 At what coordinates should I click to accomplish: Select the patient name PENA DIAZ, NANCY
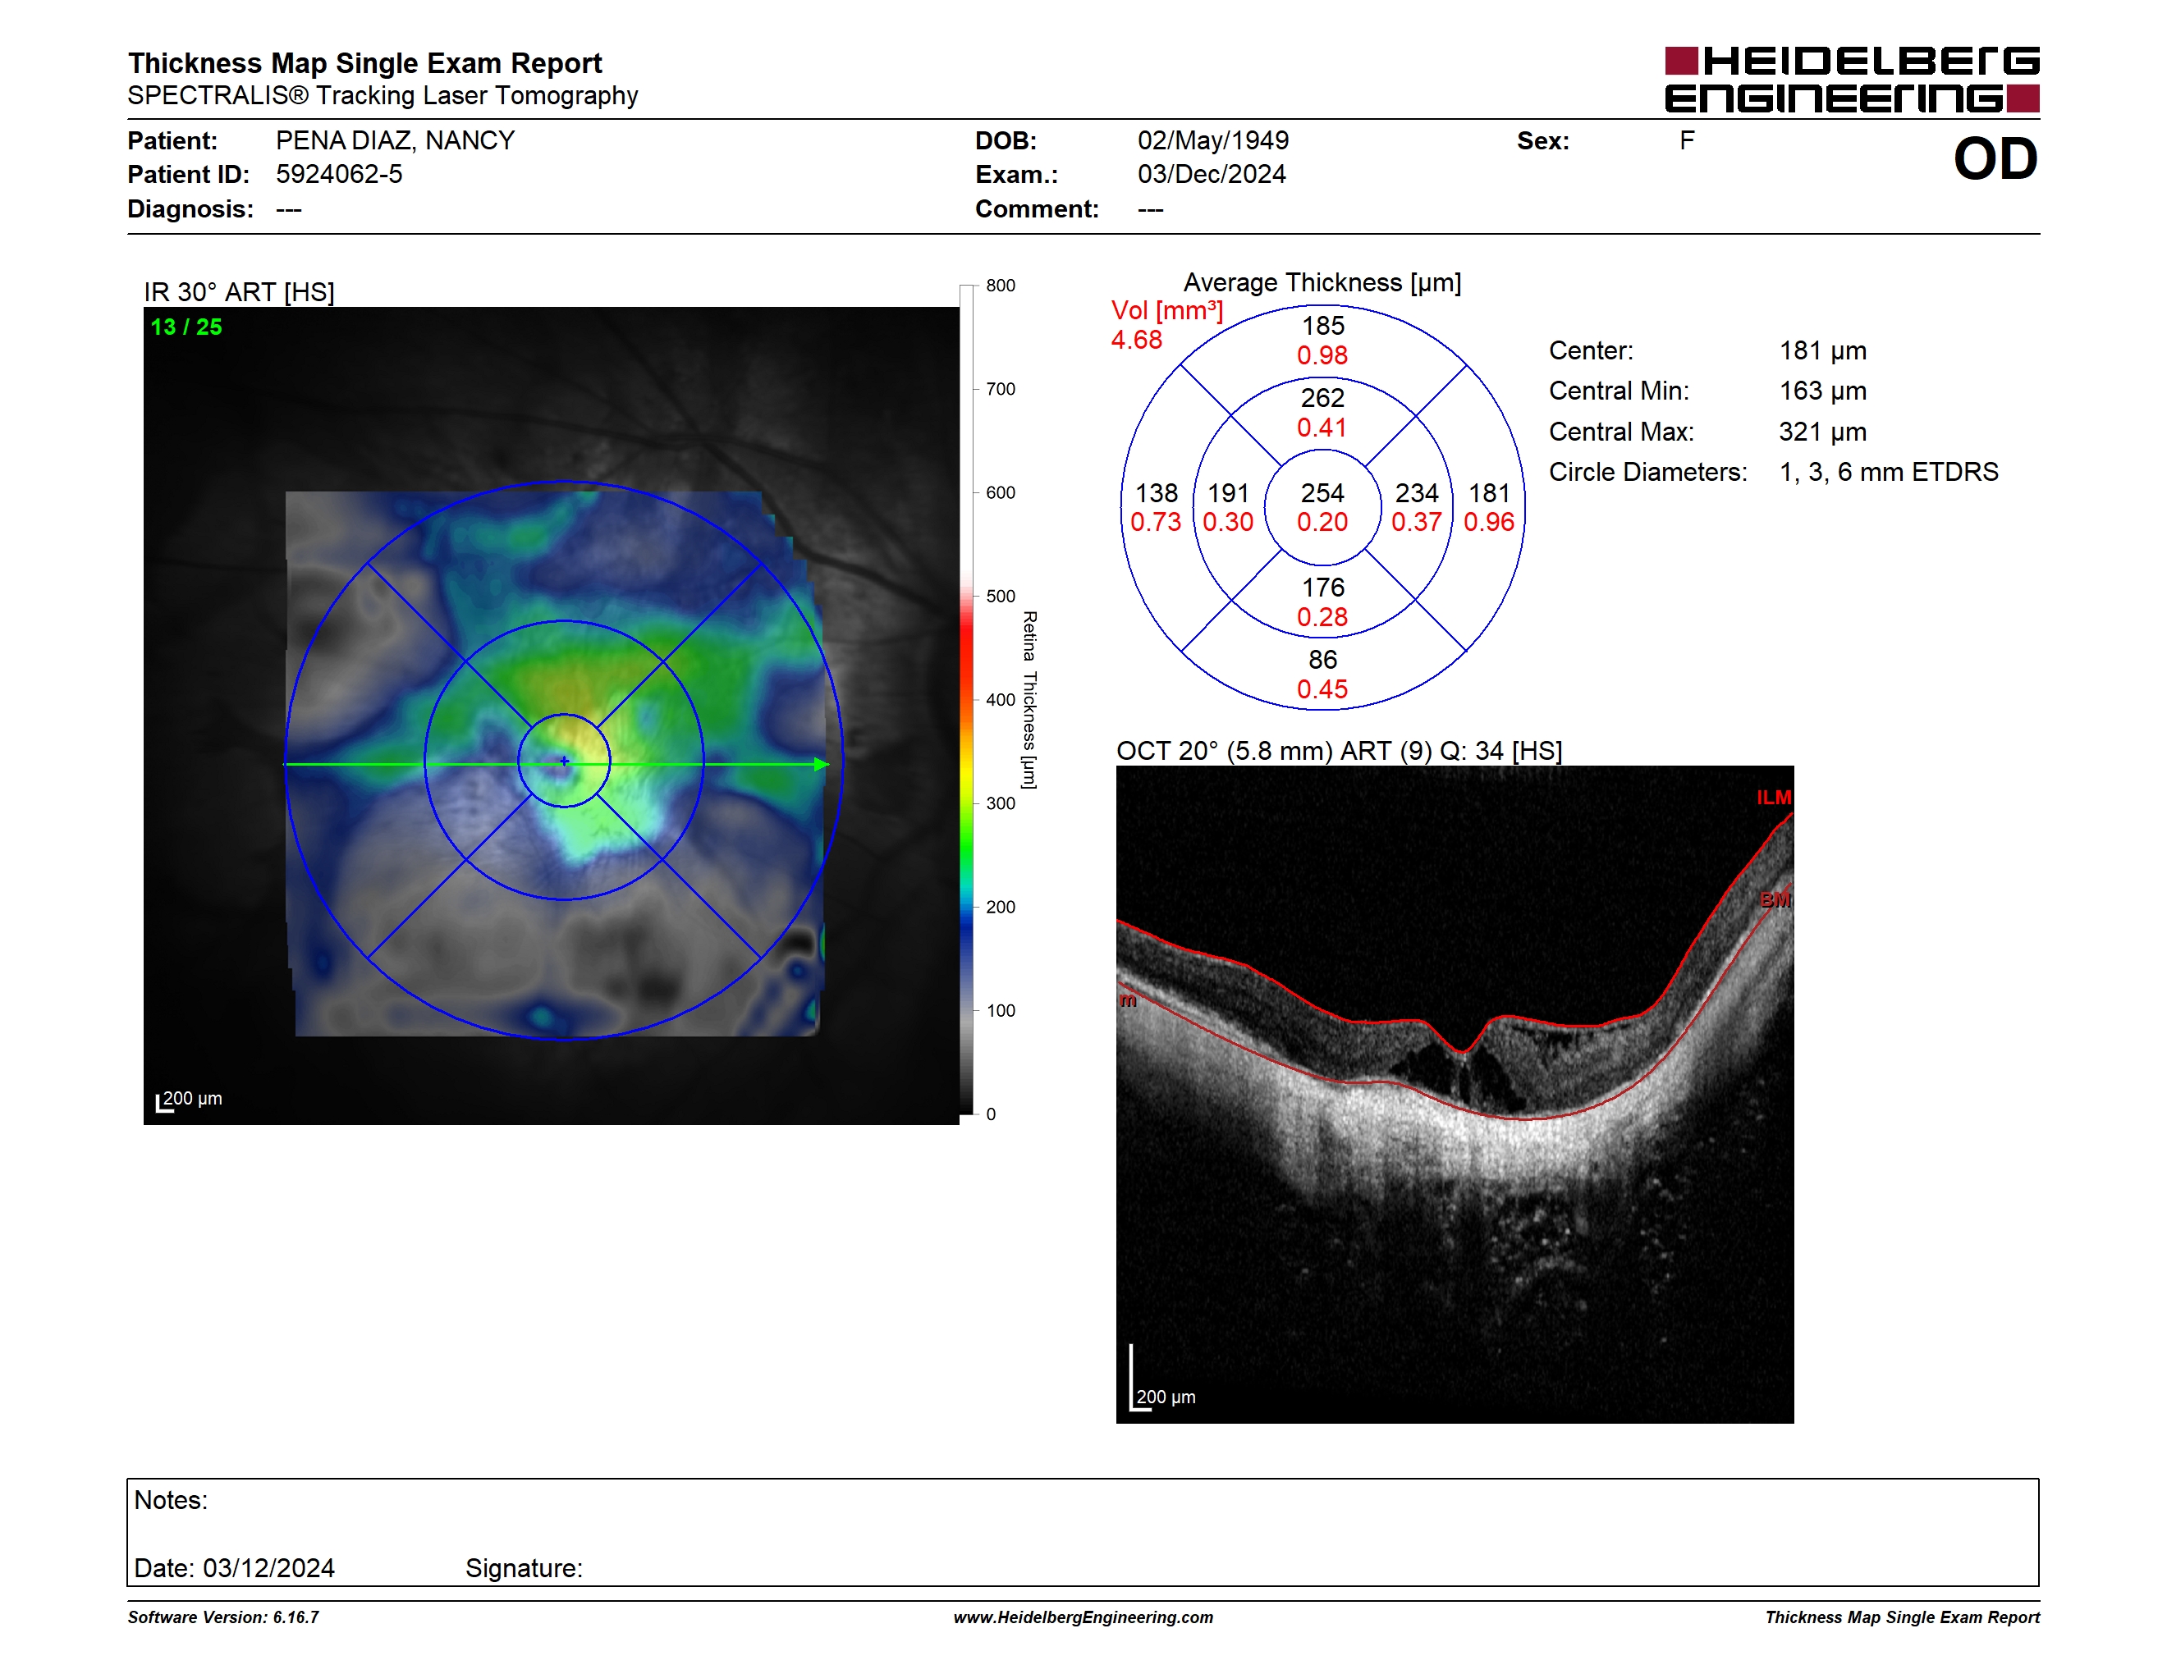395,141
